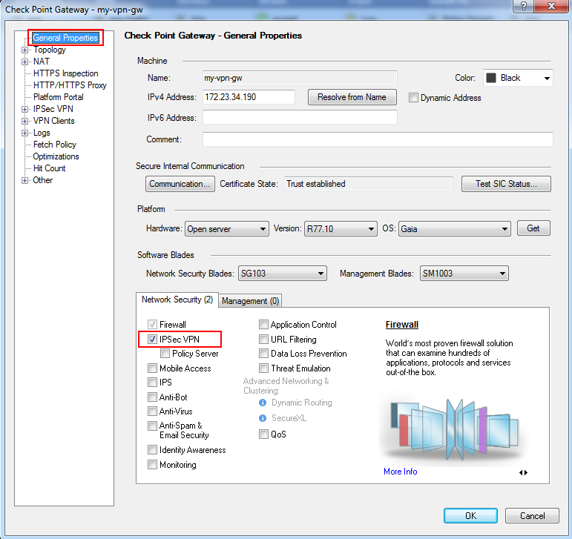Expand the Logs tree node

coord(24,133)
